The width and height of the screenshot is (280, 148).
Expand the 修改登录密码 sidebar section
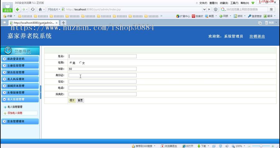[20, 59]
